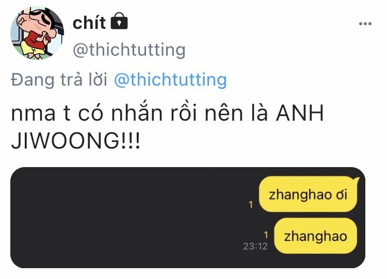Click the display name chít
The image size is (387, 279).
tap(89, 22)
